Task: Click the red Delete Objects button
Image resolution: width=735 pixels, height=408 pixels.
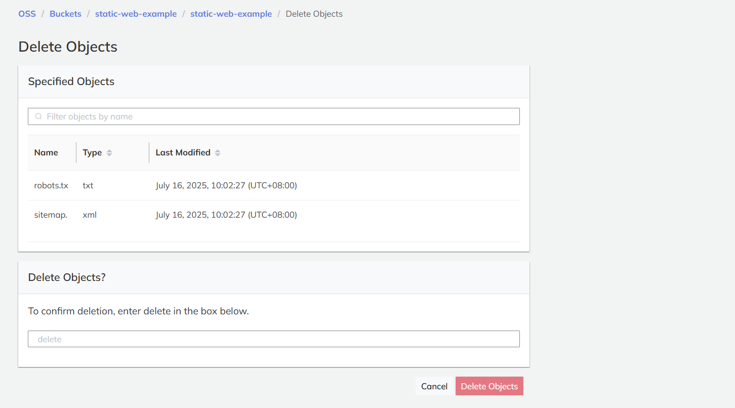Action: (x=489, y=386)
